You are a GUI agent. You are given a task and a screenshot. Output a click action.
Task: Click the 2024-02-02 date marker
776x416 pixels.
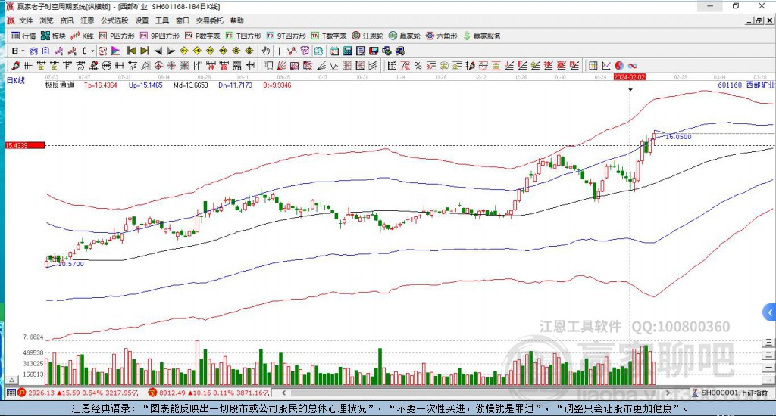[630, 77]
